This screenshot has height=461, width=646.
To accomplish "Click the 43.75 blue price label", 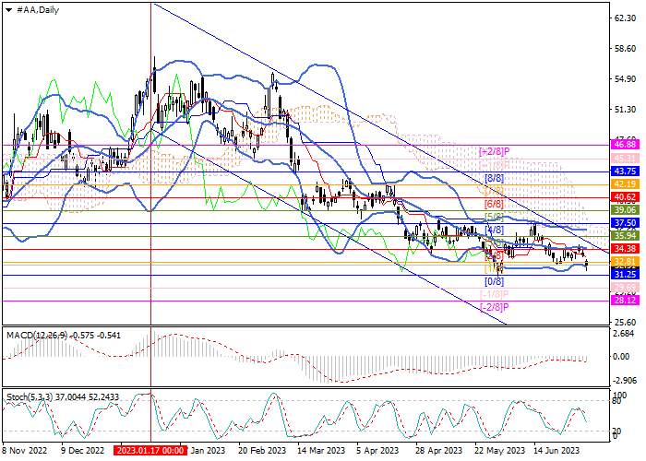I will coord(626,171).
